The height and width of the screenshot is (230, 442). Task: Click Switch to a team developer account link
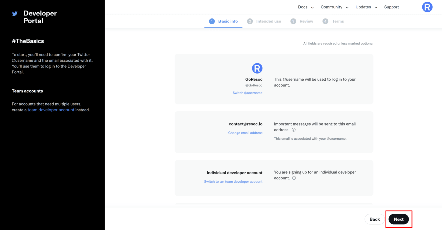coord(233,182)
